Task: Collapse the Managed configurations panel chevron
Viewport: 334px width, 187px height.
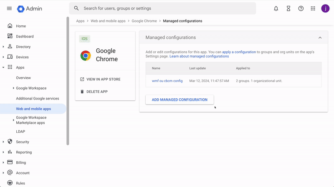Action: click(320, 37)
